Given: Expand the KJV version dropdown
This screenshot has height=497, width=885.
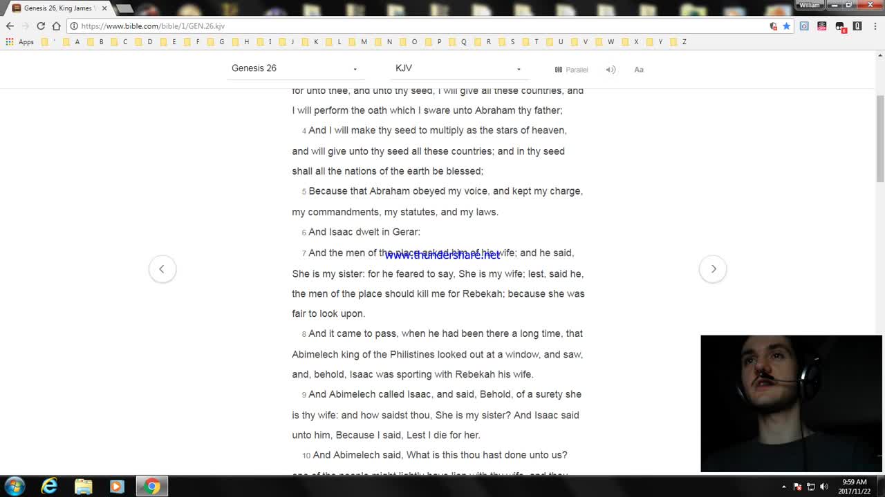Looking at the screenshot, I should 458,68.
